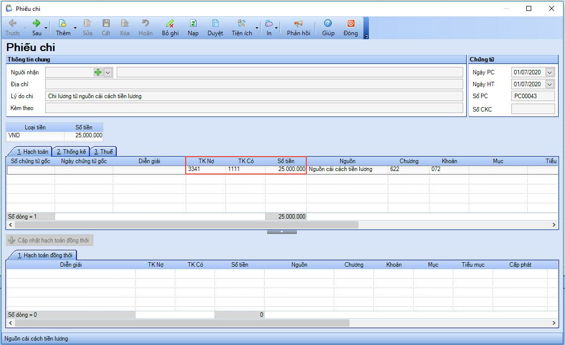Click the Lý do chi text field
Screen dimensions: 565x345
click(x=254, y=96)
